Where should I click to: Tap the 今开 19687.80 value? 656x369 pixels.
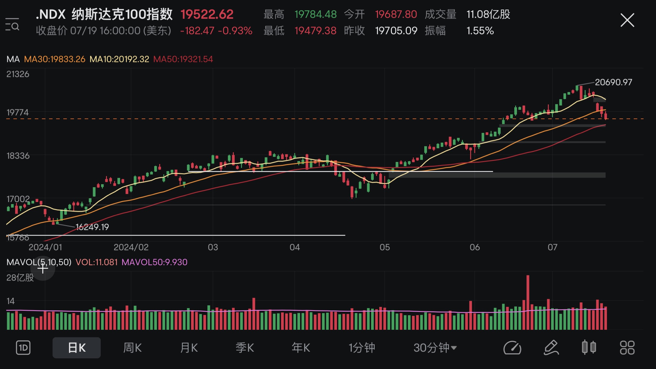(x=396, y=14)
